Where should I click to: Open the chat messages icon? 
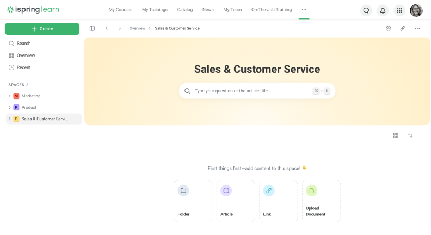coord(366,10)
